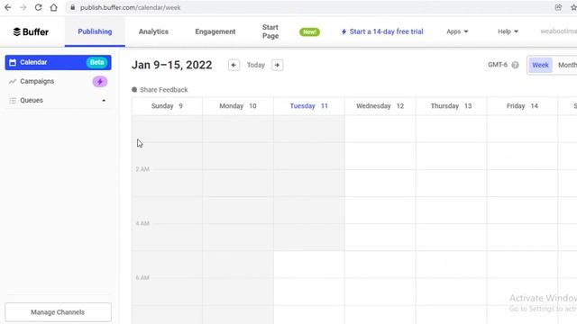Select Calendar in the sidebar

58,62
